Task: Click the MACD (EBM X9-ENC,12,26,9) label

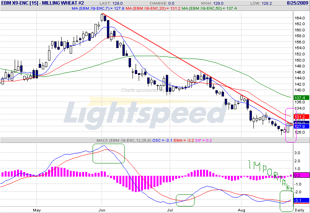Action: click(124, 141)
